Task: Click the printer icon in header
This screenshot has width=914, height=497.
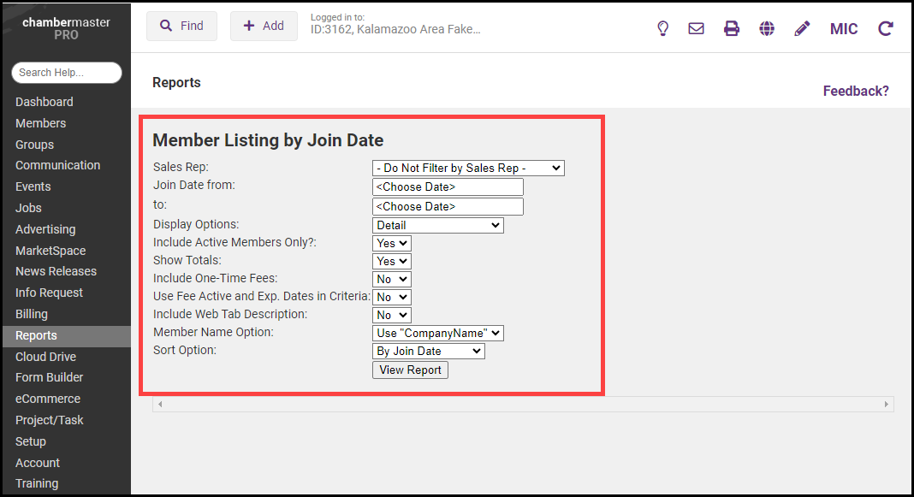Action: pyautogui.click(x=732, y=28)
